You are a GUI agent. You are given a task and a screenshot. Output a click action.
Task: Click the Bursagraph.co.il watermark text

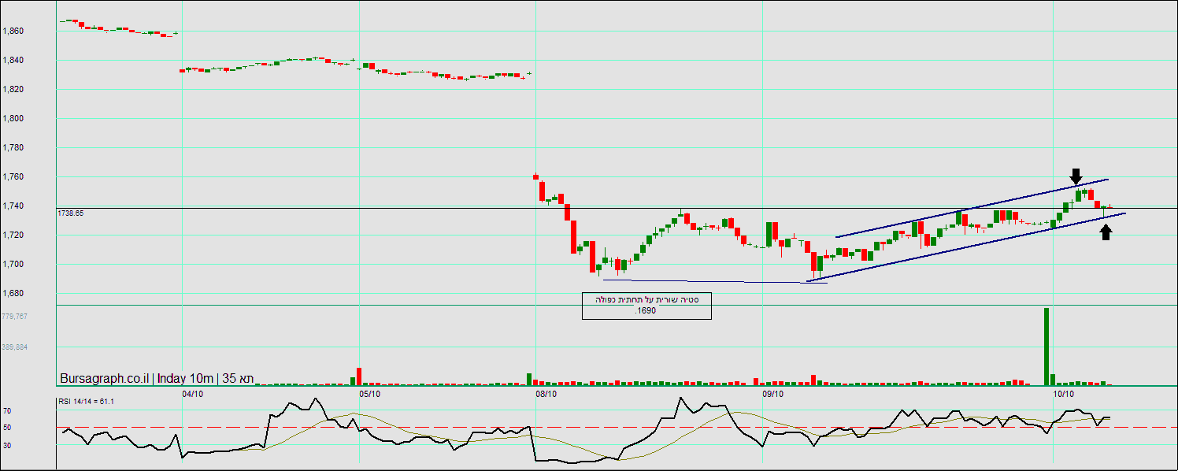pyautogui.click(x=105, y=379)
